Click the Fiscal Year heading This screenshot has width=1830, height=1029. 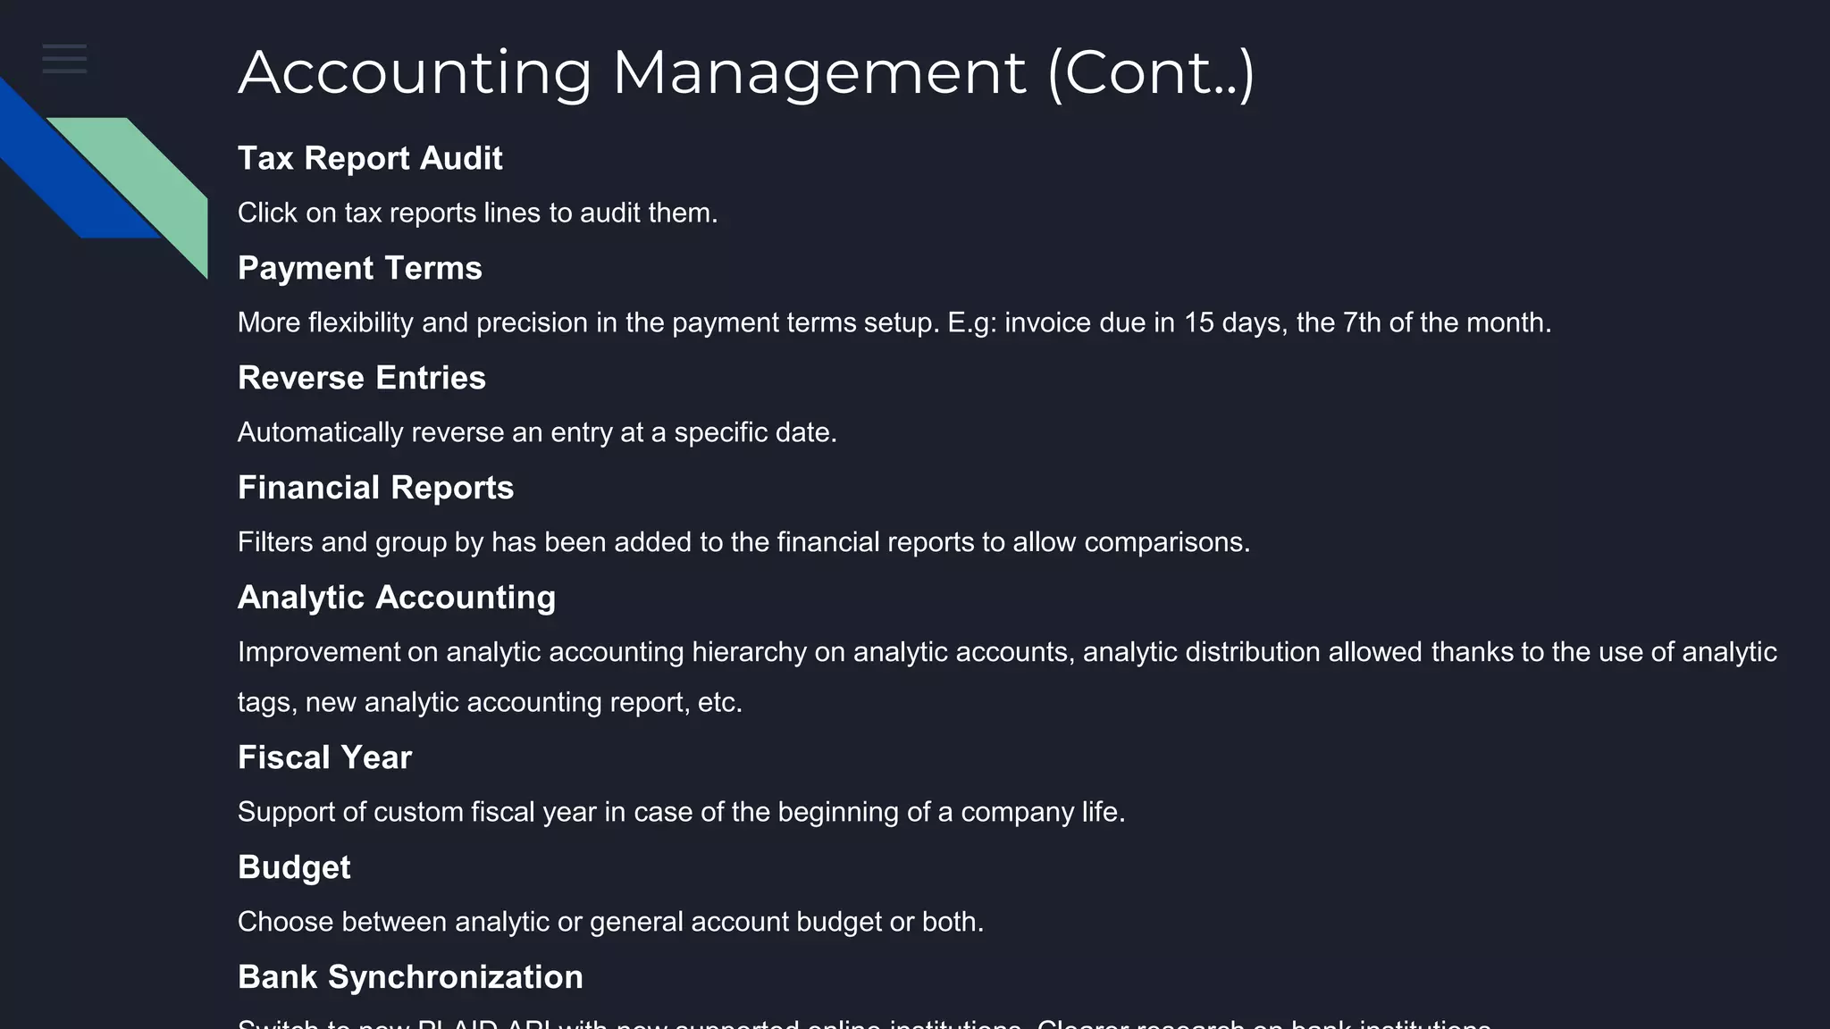(324, 757)
